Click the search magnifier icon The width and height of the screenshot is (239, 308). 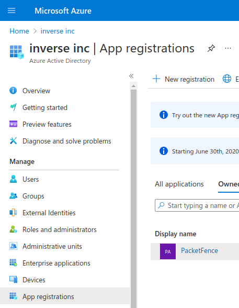tap(162, 205)
